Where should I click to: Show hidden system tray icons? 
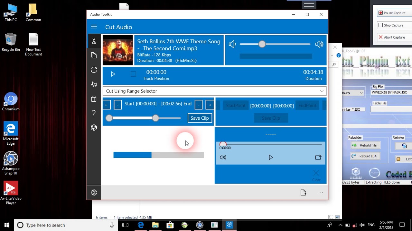pyautogui.click(x=340, y=225)
